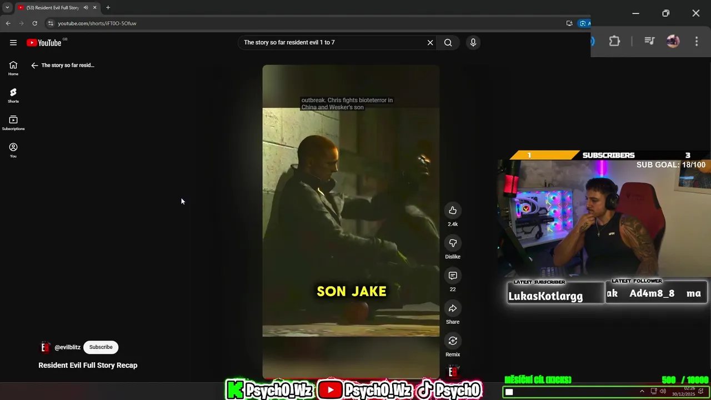The image size is (711, 400).
Task: Like this Short
Action: coord(453,210)
